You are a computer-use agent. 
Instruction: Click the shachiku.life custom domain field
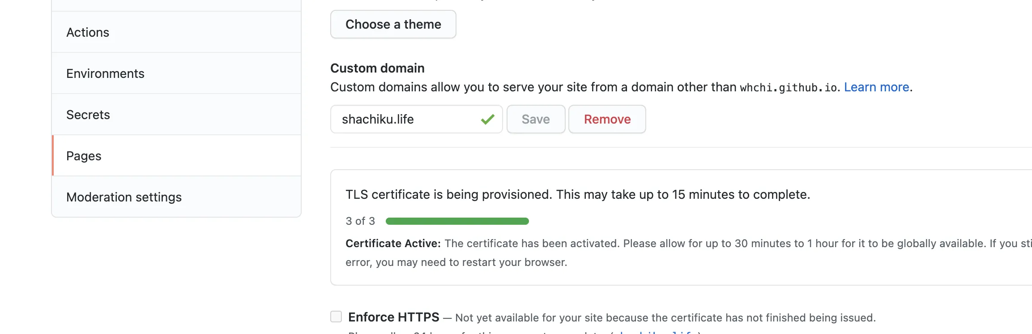[x=416, y=119]
